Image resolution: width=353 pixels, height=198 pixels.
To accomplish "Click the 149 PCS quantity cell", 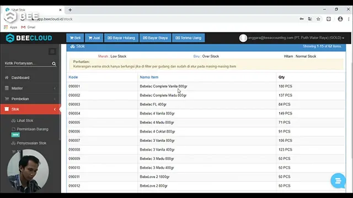I will (285, 113).
